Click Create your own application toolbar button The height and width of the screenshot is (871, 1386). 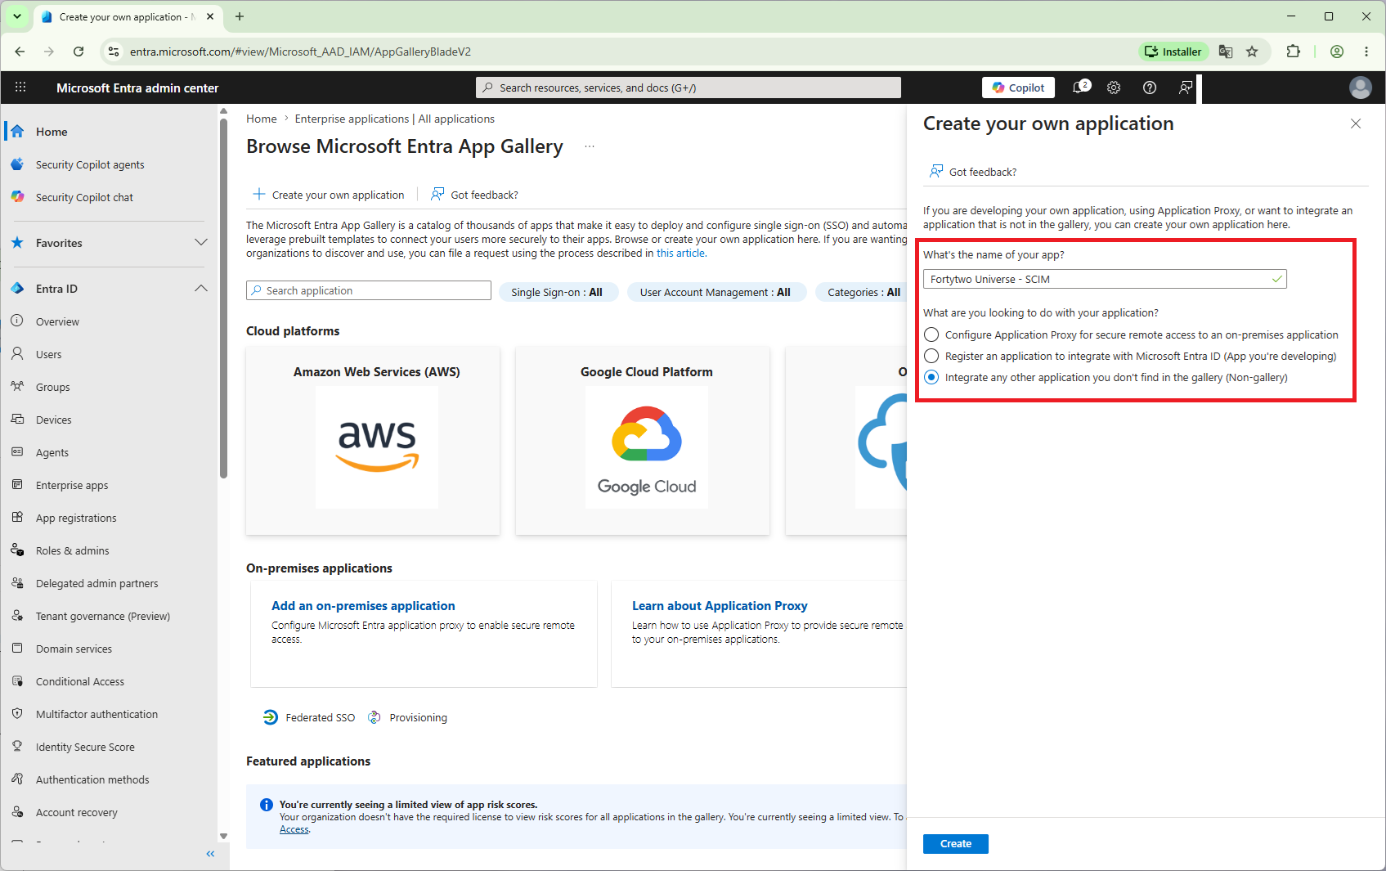click(329, 195)
